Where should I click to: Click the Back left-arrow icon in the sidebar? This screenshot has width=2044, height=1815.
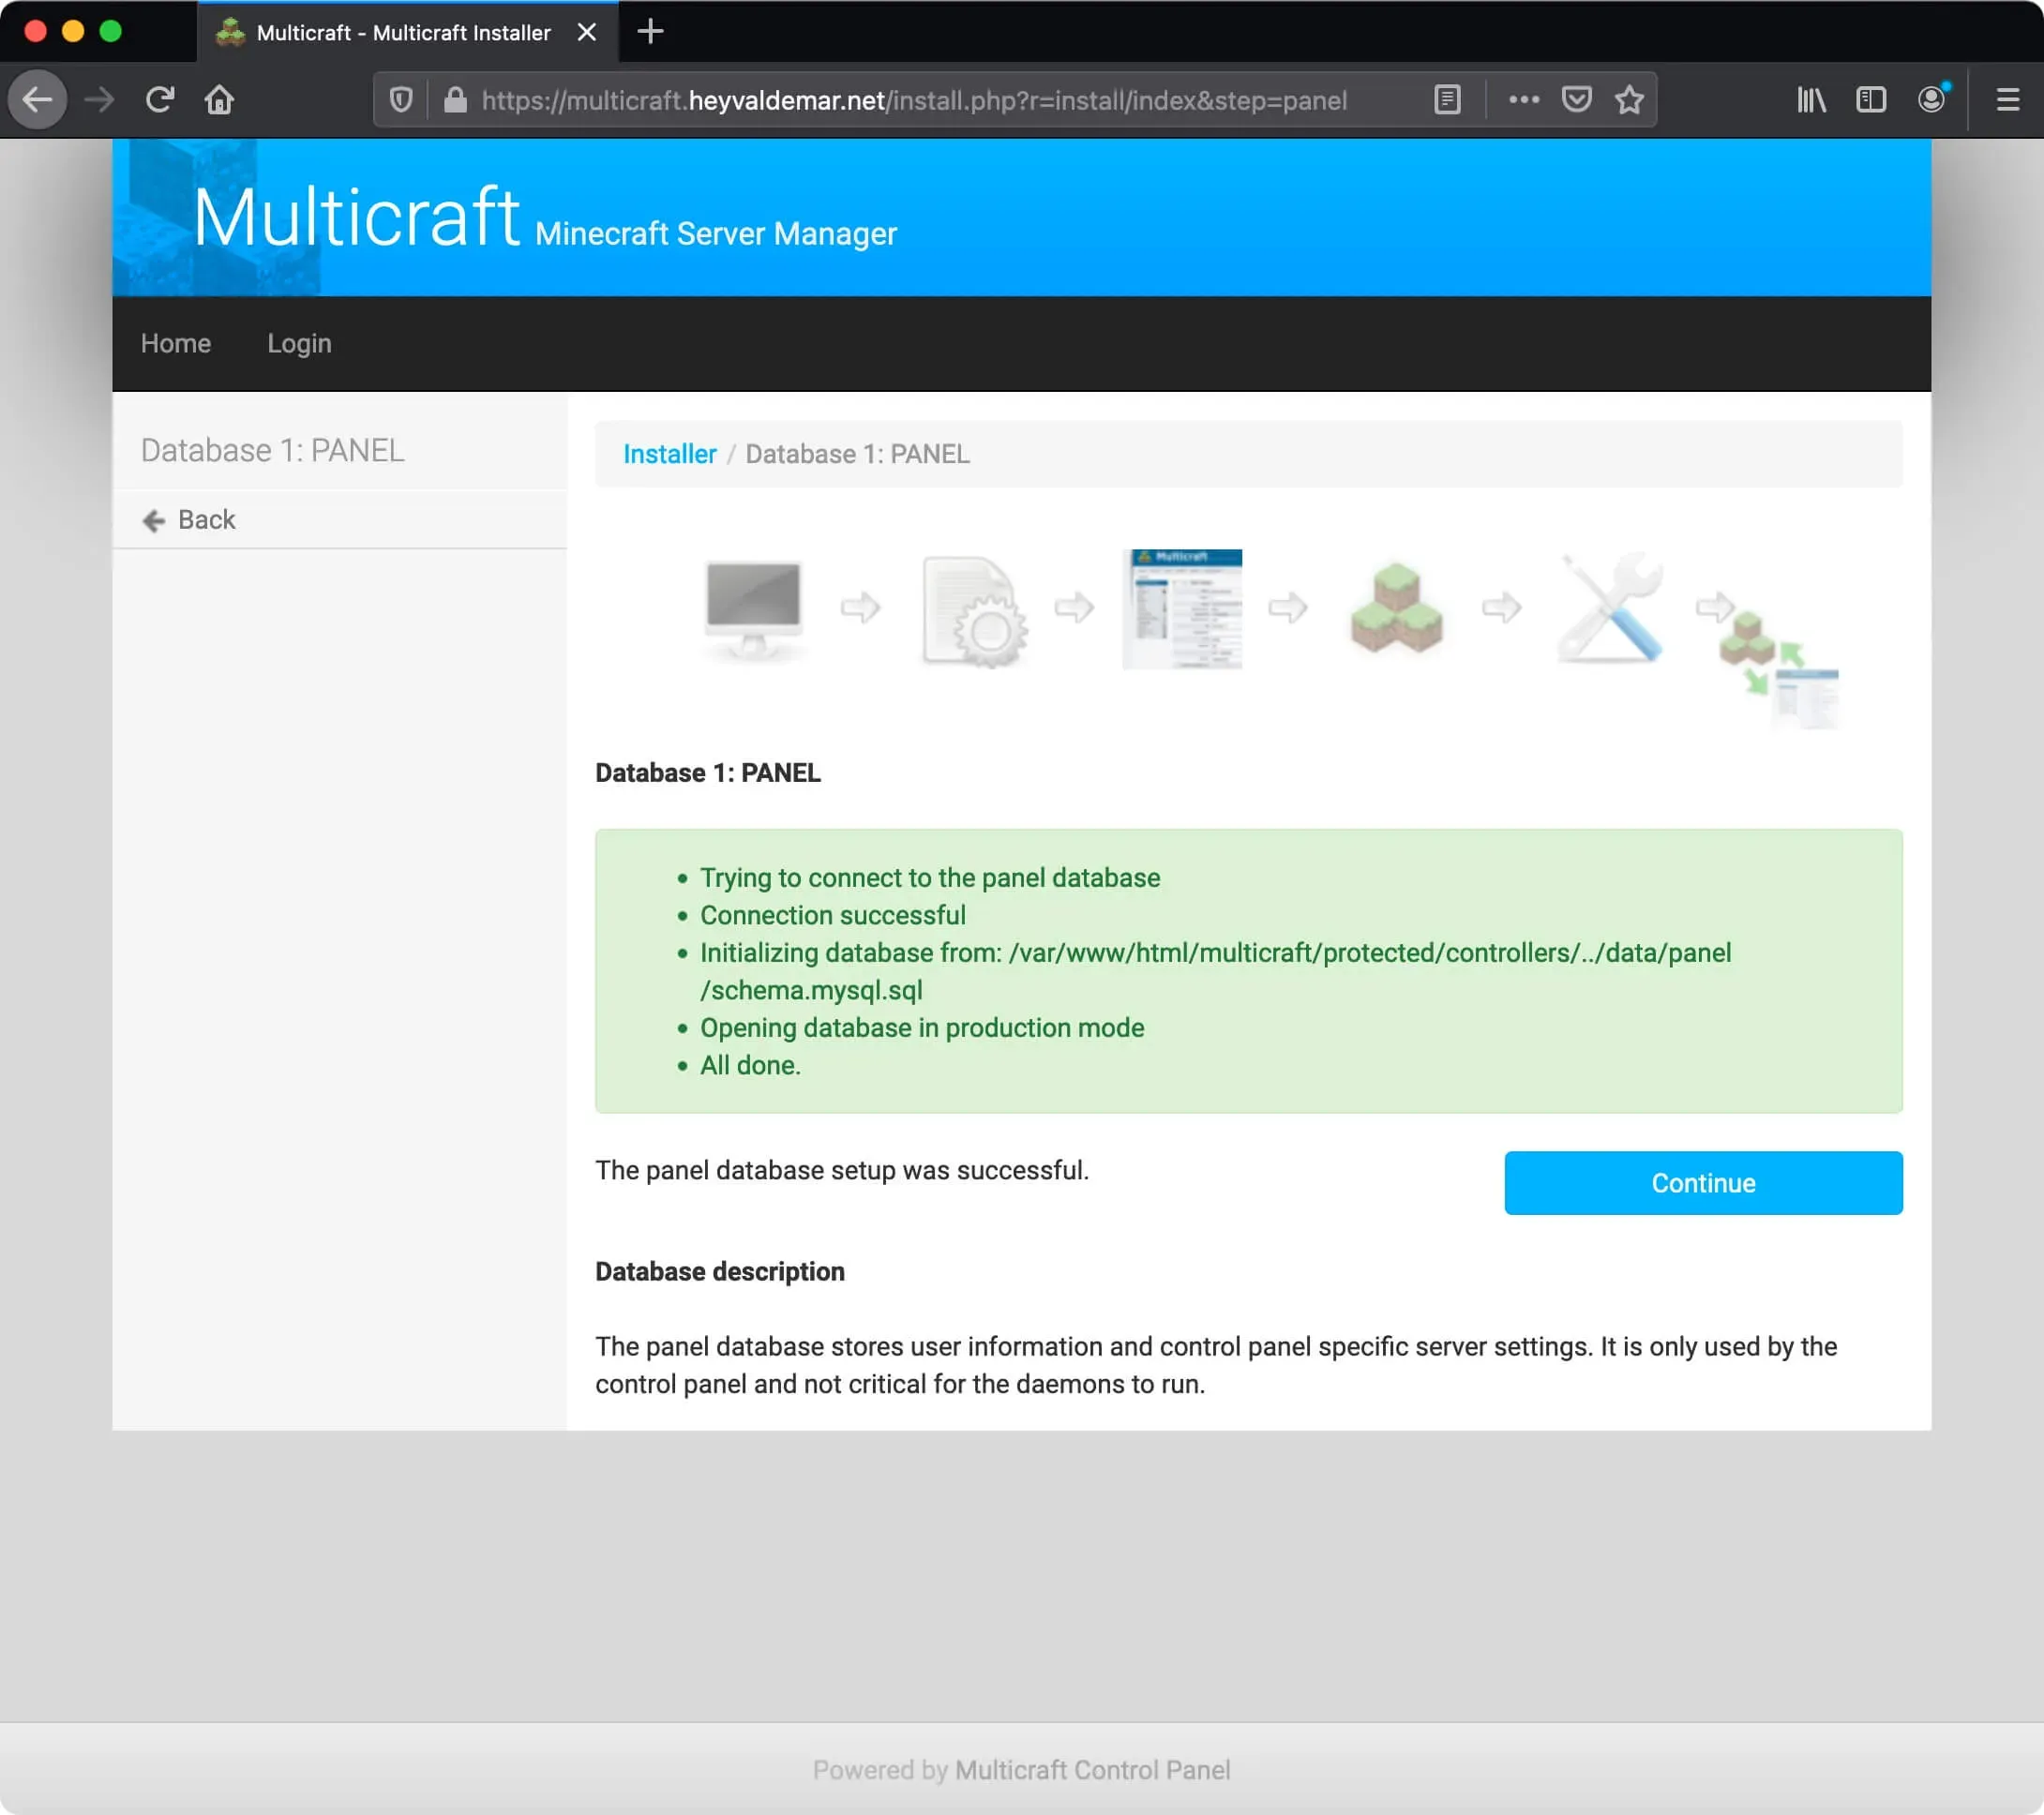click(154, 520)
